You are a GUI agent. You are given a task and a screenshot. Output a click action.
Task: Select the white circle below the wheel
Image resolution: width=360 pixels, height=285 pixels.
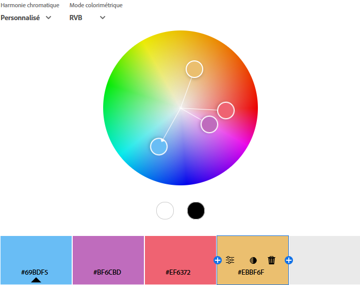pos(165,211)
